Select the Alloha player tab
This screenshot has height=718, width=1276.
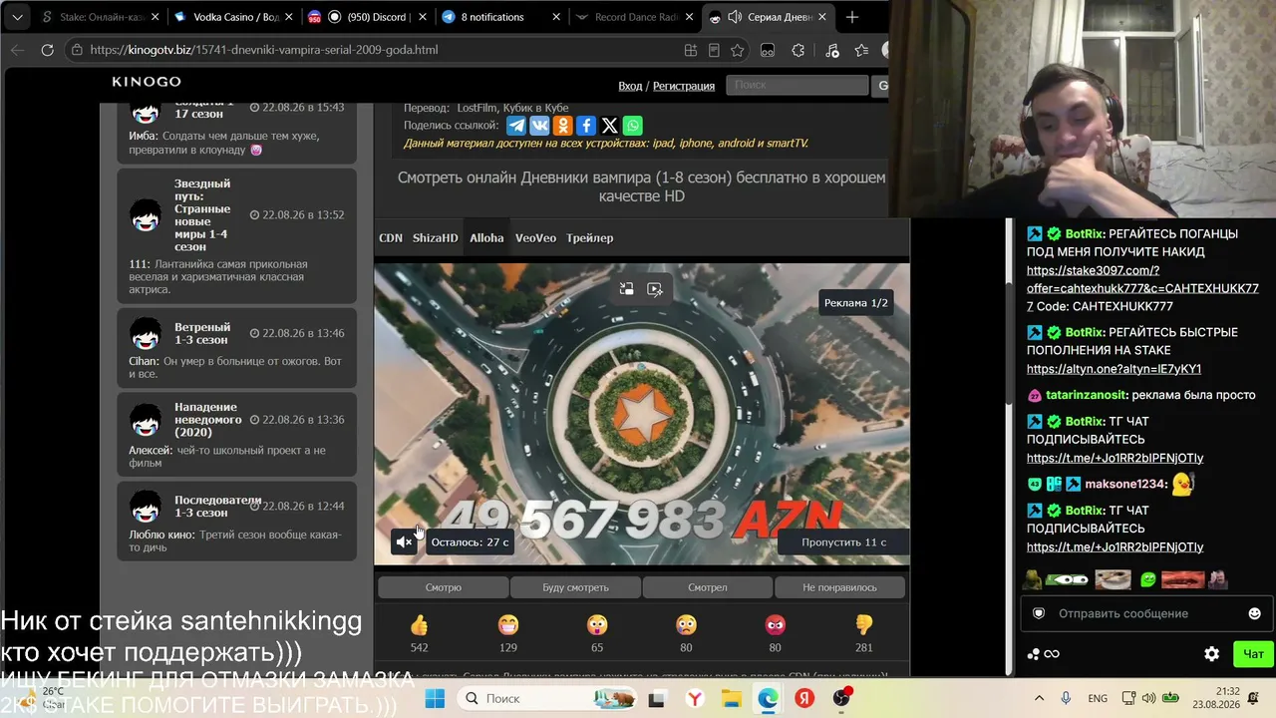tap(486, 238)
